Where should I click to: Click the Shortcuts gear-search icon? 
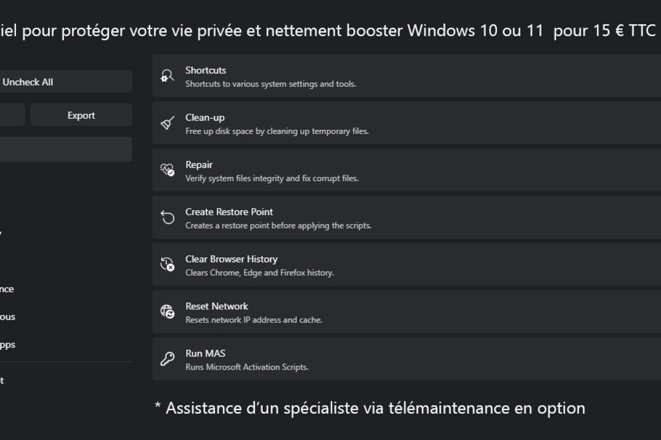tap(167, 76)
